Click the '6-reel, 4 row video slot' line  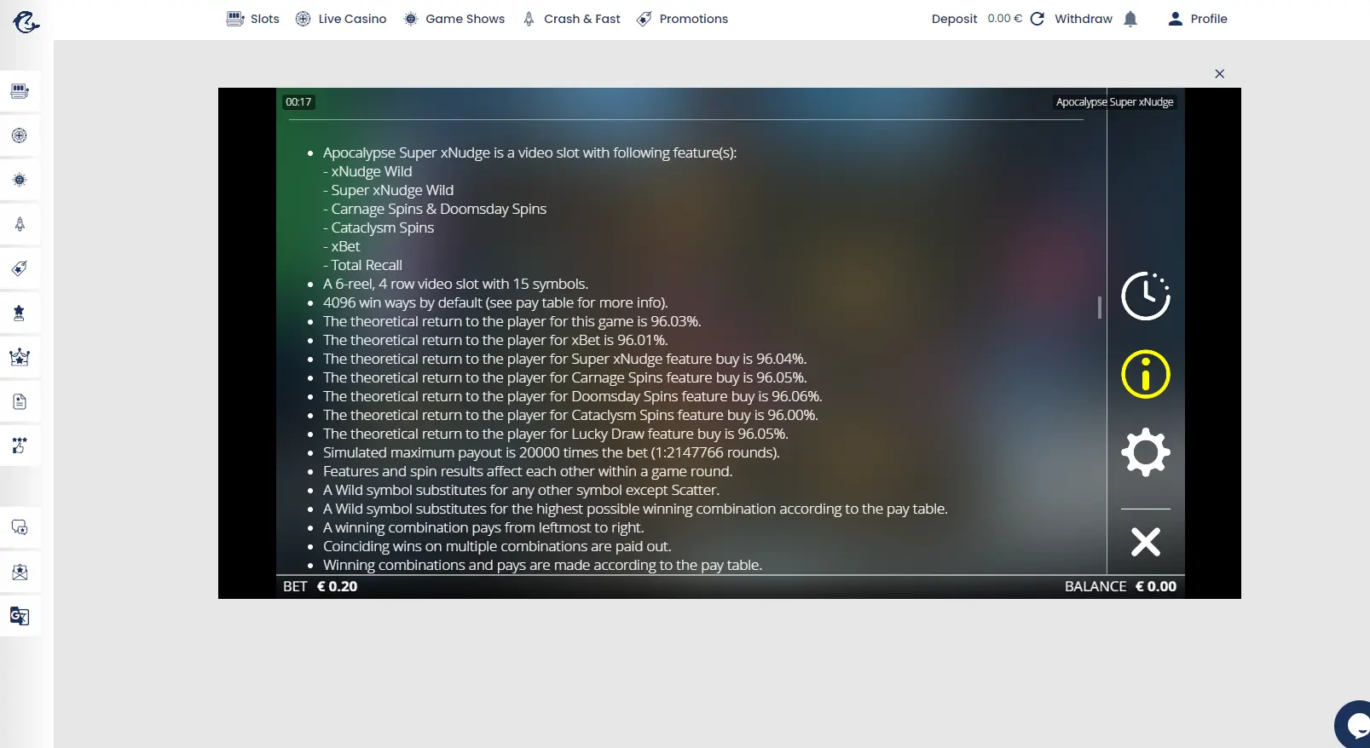[455, 284]
